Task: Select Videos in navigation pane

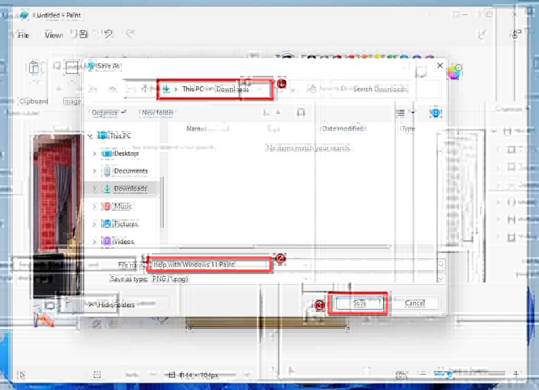Action: point(124,241)
